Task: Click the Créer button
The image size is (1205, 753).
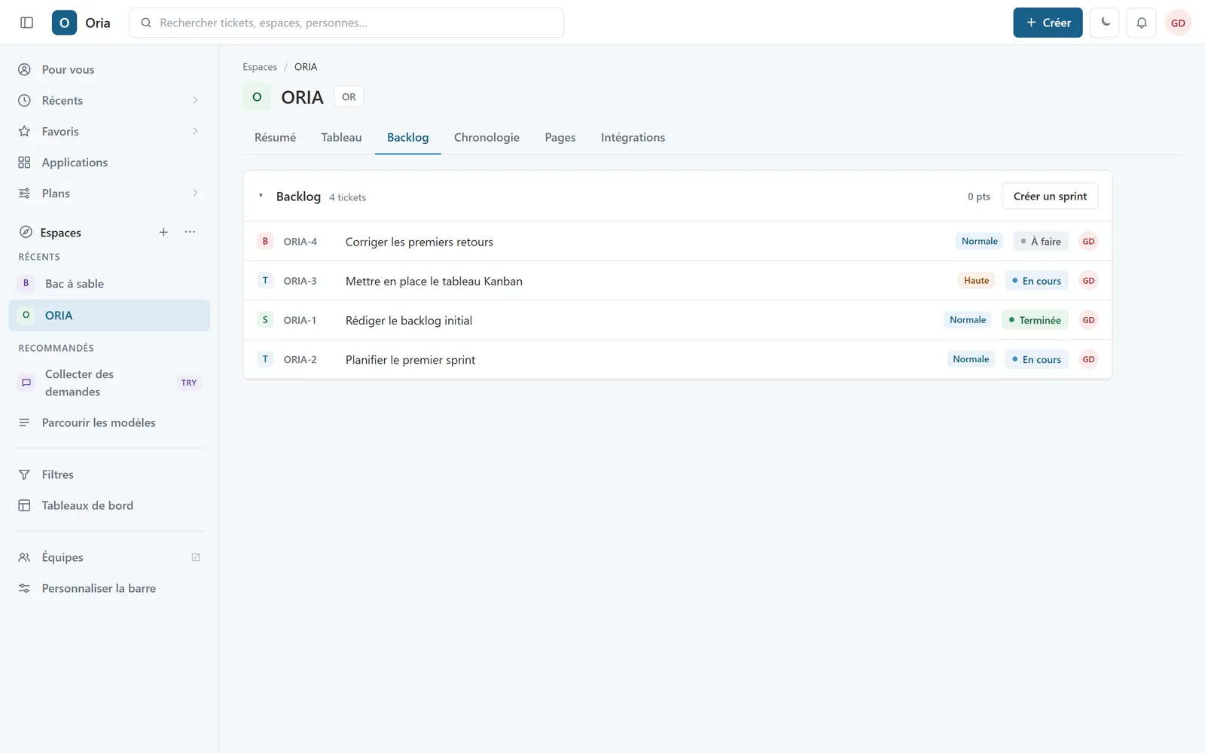Action: tap(1048, 23)
